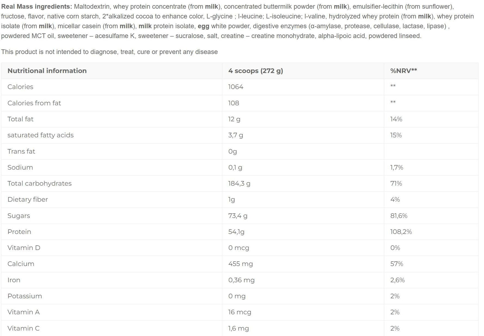Select the '1064' calories value cell
This screenshot has width=484, height=336.
[236, 87]
